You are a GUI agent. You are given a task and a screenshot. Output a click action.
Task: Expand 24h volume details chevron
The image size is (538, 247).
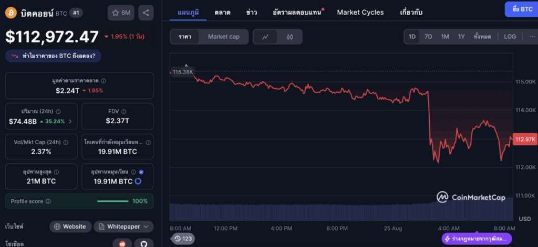(70, 121)
